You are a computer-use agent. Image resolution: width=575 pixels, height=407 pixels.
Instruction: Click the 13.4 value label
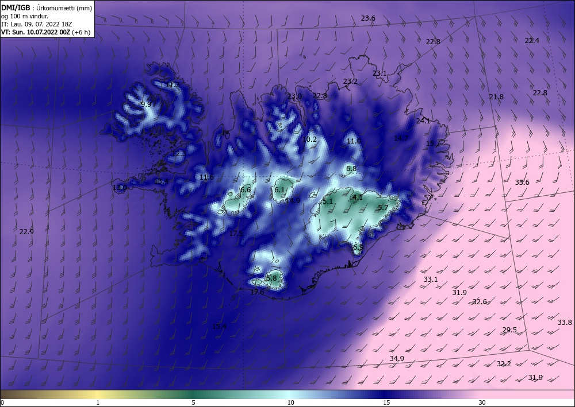coord(162,181)
